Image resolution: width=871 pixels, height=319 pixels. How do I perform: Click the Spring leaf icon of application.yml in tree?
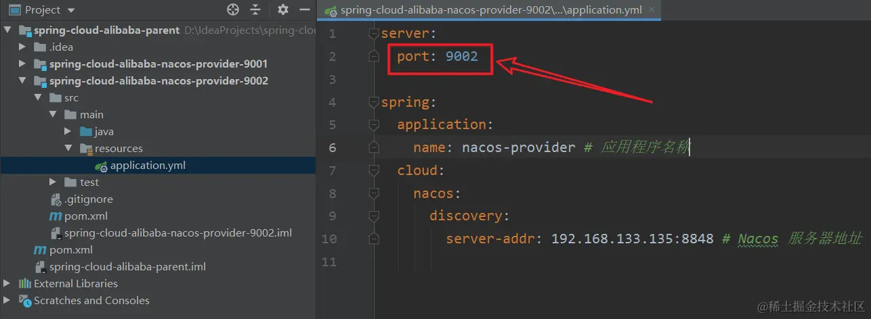point(101,166)
